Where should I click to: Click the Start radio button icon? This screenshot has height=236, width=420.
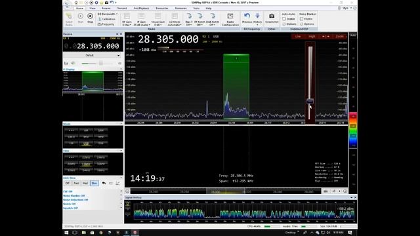80,16
